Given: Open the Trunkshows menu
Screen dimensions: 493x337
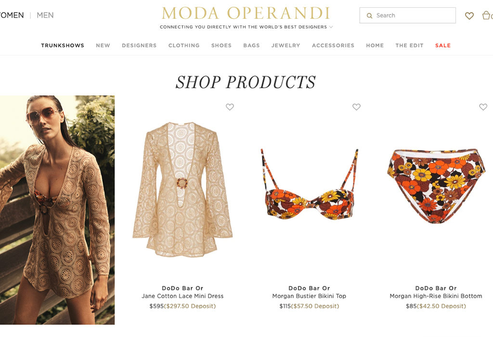Looking at the screenshot, I should pos(63,45).
